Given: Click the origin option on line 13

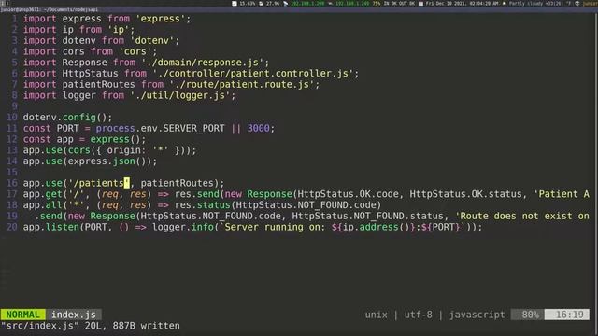Looking at the screenshot, I should pos(123,150).
